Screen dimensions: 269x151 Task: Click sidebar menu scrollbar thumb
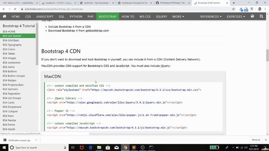[x=37, y=44]
